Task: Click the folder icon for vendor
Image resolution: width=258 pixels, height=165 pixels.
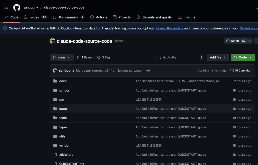Action: coord(55,145)
